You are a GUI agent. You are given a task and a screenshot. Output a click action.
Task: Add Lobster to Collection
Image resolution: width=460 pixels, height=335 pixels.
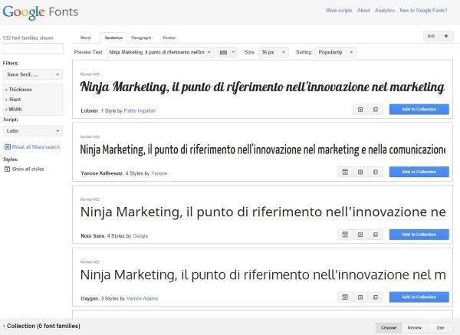pos(419,109)
